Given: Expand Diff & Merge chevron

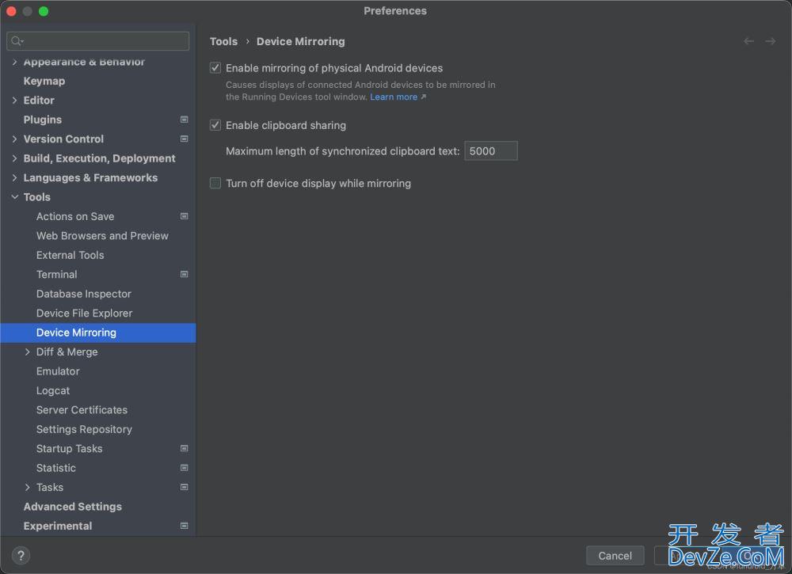Looking at the screenshot, I should coord(27,352).
